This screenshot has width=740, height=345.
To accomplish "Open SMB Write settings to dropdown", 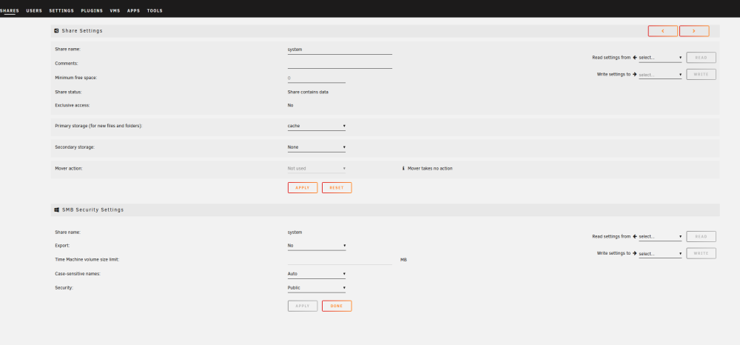I will 660,253.
